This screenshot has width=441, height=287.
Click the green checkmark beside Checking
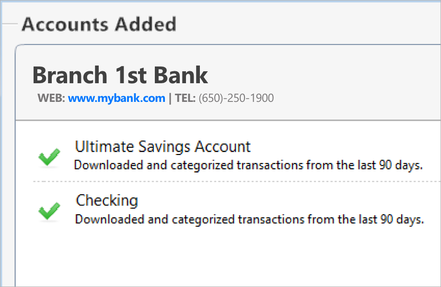point(49,210)
